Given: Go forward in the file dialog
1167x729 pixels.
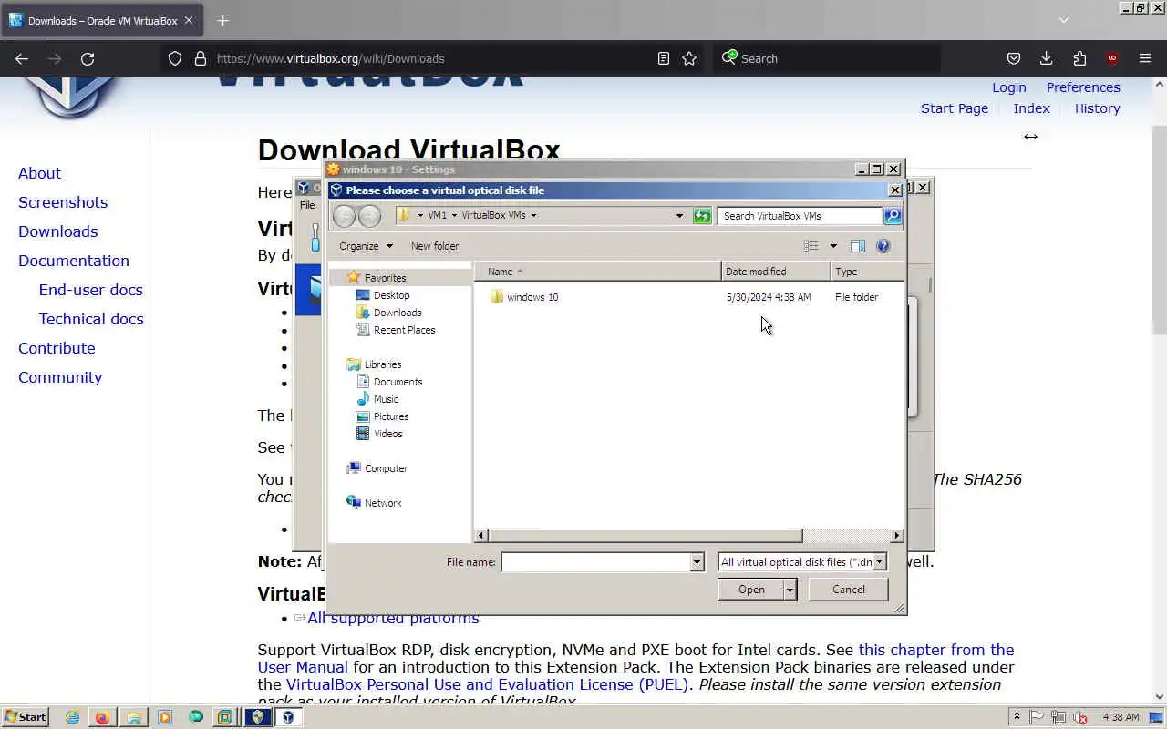Looking at the screenshot, I should click(x=369, y=216).
